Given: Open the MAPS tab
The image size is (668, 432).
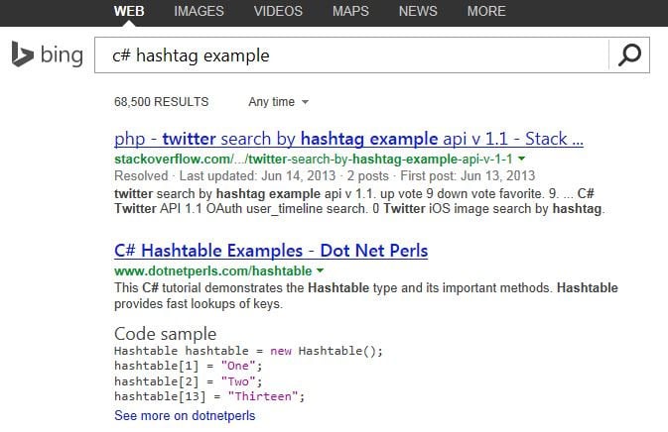Looking at the screenshot, I should 351,12.
